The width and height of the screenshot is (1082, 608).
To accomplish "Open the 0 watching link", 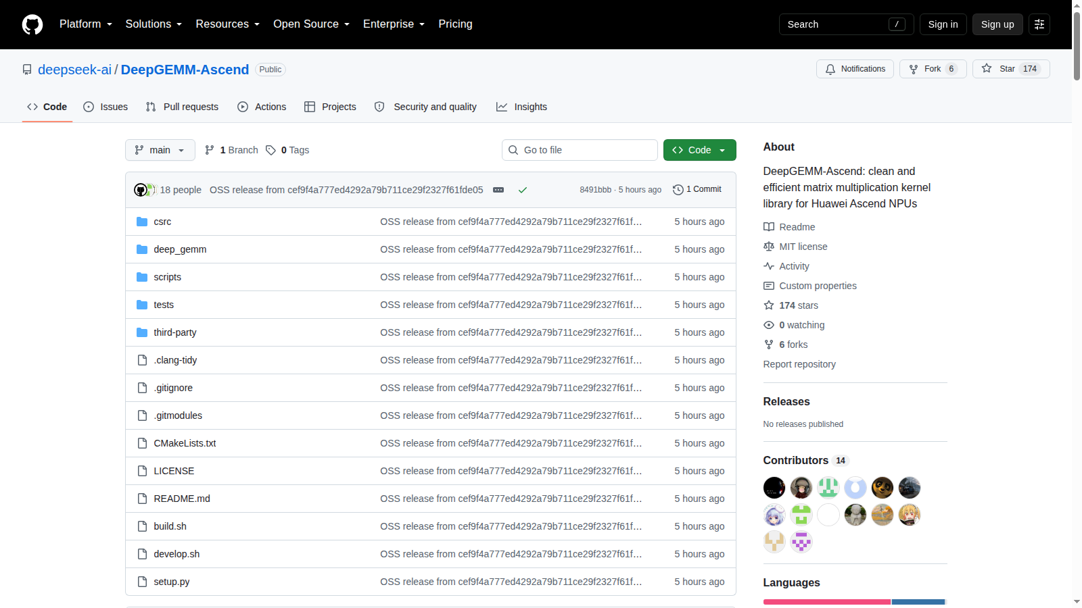I will [794, 325].
